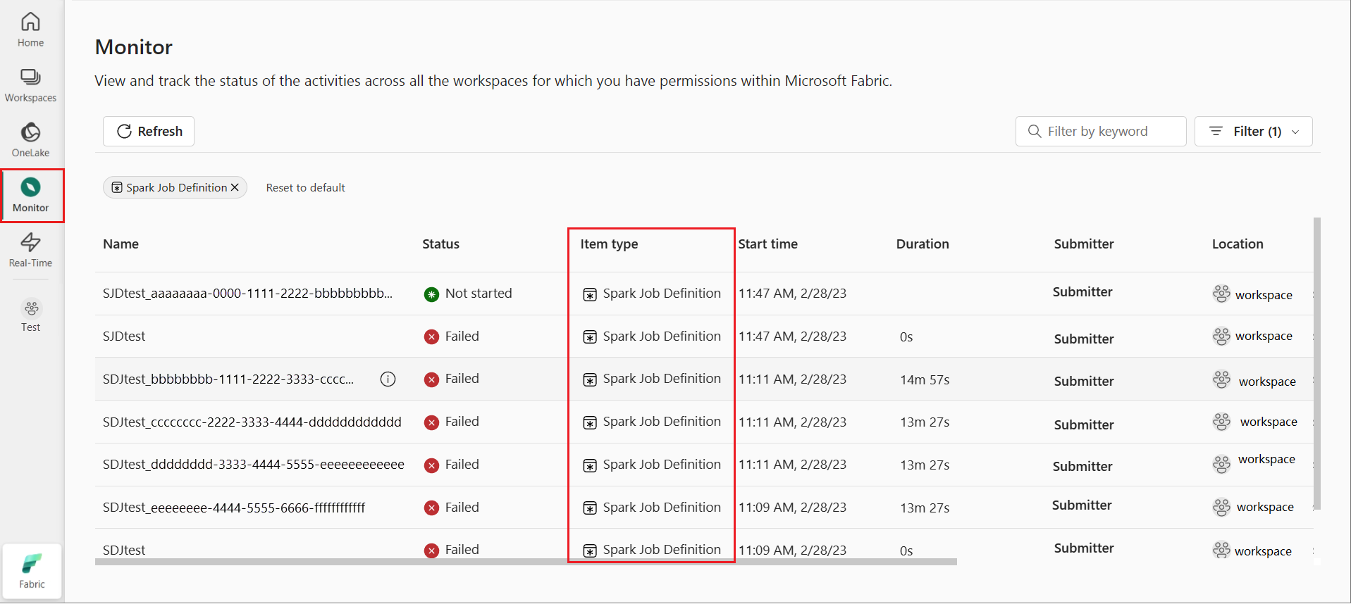Sort by the Status column header

pos(440,244)
